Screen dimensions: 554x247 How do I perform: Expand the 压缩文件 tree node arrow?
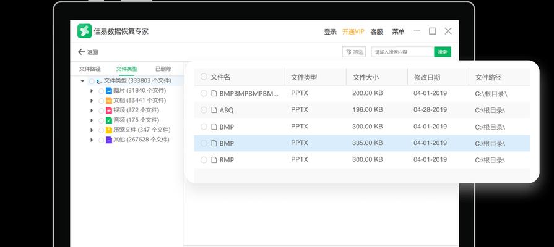[92, 130]
